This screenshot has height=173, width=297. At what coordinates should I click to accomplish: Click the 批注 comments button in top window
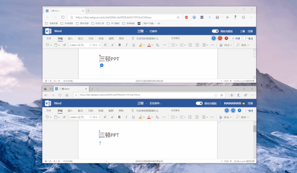[249, 39]
